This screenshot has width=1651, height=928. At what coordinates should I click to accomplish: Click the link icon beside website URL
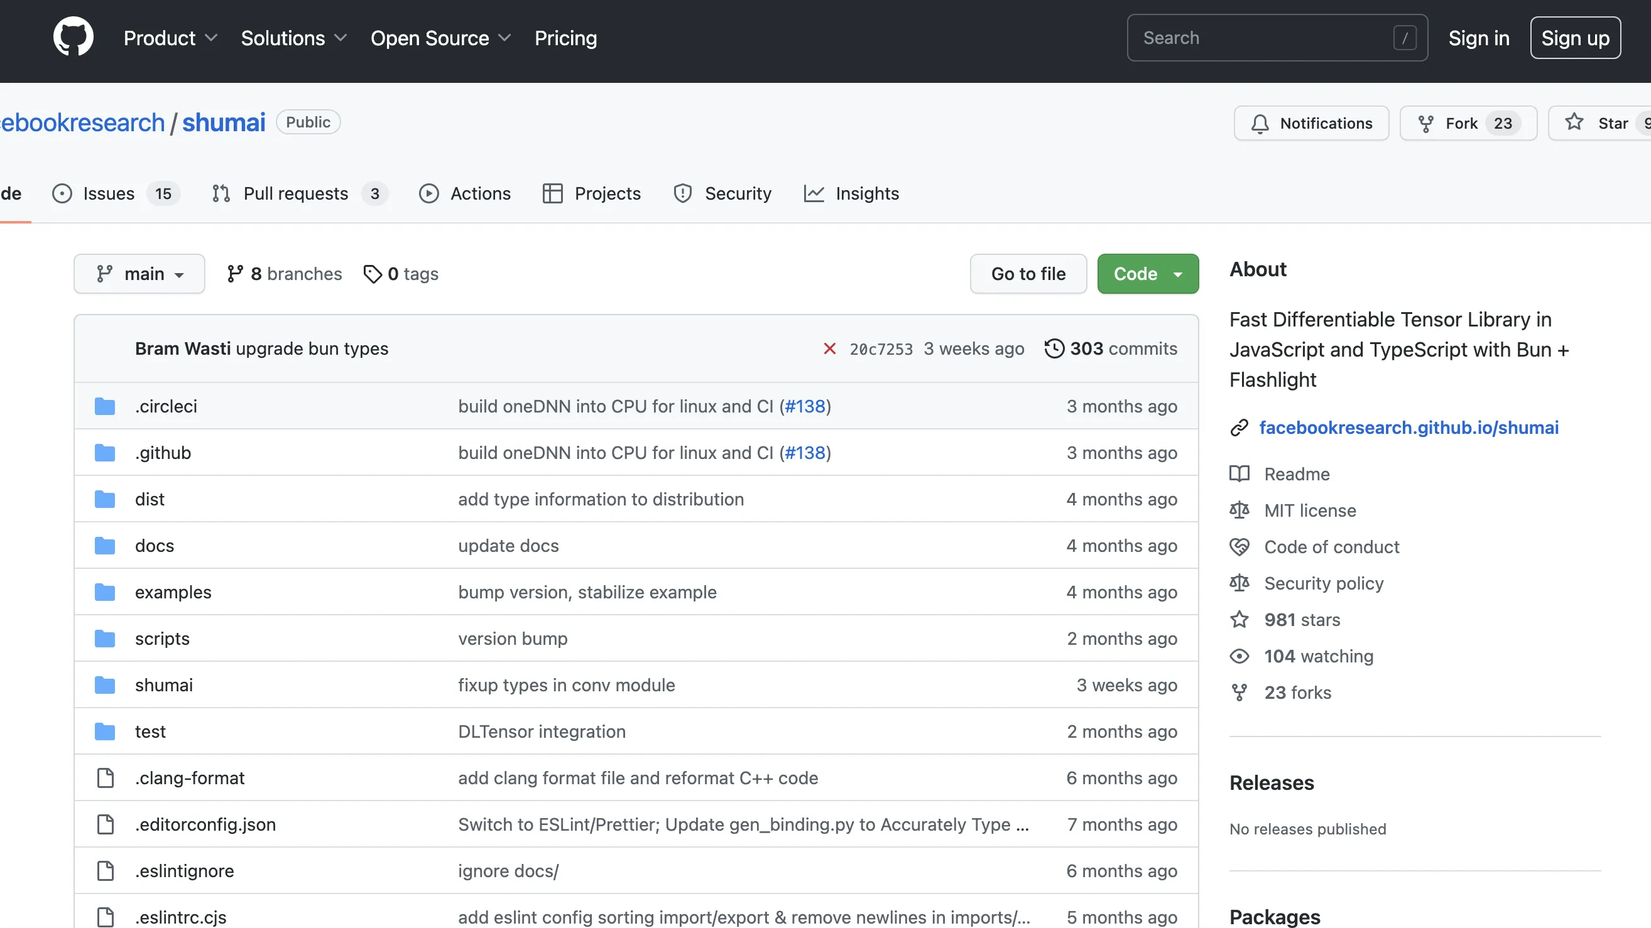[1239, 427]
